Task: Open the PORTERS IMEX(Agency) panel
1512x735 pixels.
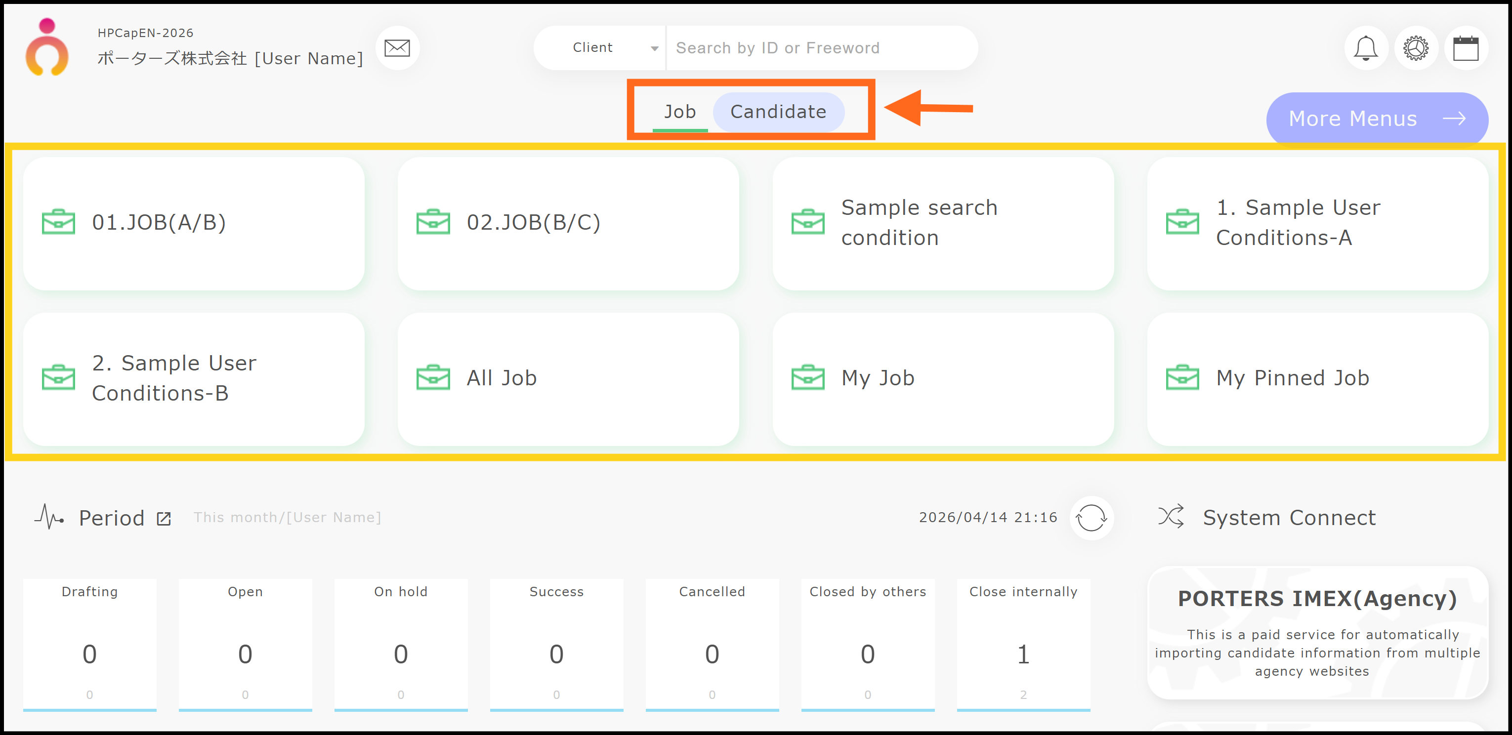Action: click(1317, 633)
